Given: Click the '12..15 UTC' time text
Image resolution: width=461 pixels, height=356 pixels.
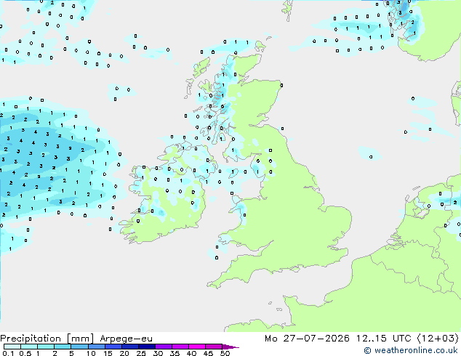Looking at the screenshot, I should tap(383, 339).
